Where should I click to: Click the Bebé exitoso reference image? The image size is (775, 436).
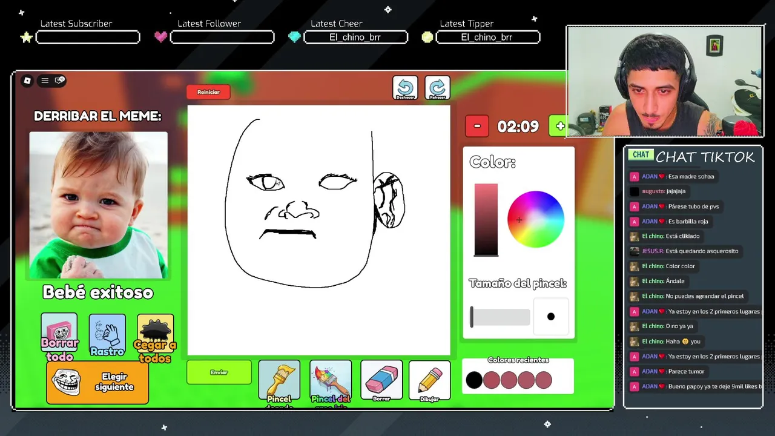click(x=99, y=205)
